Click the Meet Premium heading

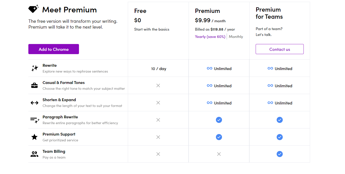(x=69, y=10)
